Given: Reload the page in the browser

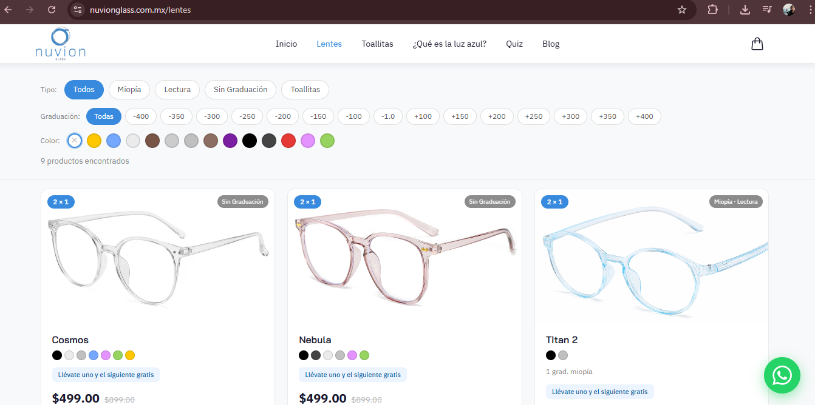Looking at the screenshot, I should pos(52,10).
